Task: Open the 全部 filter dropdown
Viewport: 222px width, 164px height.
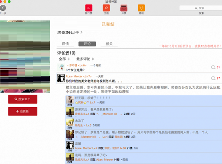Action: pyautogui.click(x=64, y=59)
